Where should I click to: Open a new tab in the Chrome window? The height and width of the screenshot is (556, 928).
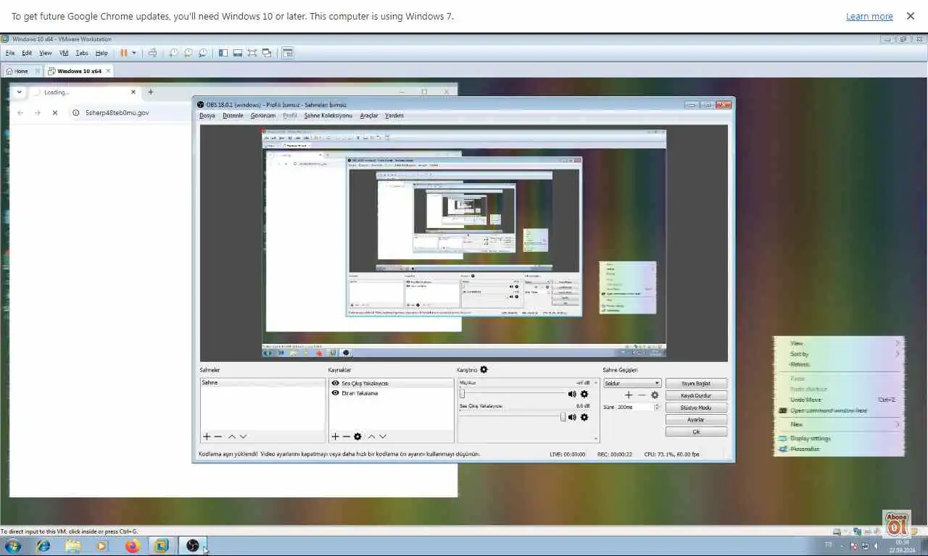[151, 92]
